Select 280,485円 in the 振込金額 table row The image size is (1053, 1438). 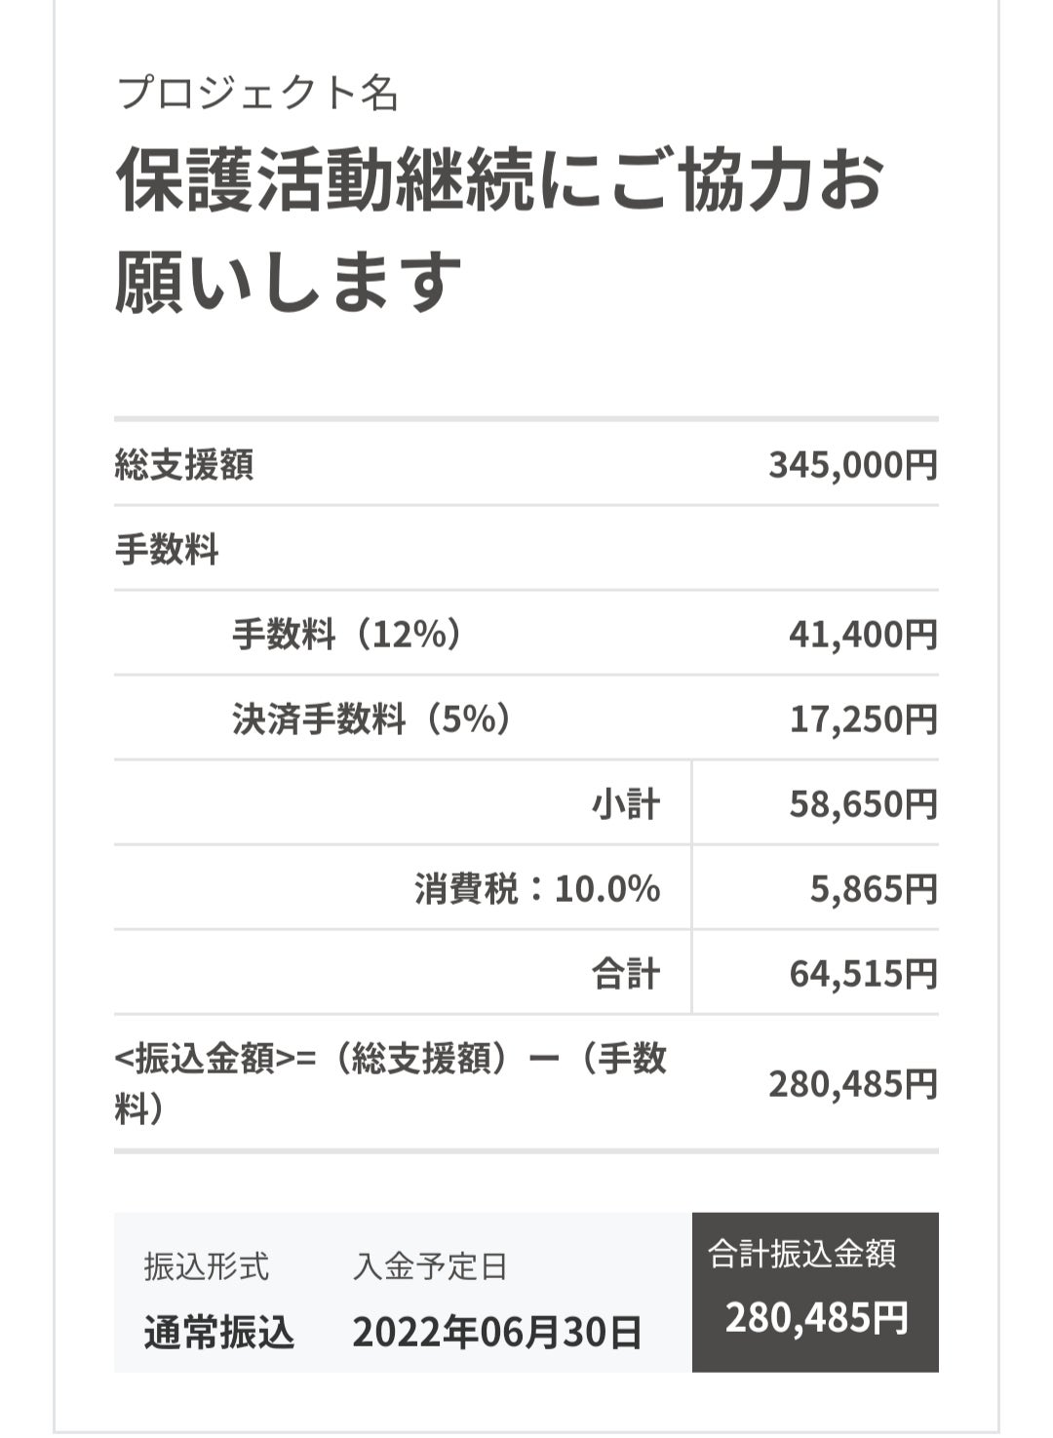click(x=852, y=1083)
